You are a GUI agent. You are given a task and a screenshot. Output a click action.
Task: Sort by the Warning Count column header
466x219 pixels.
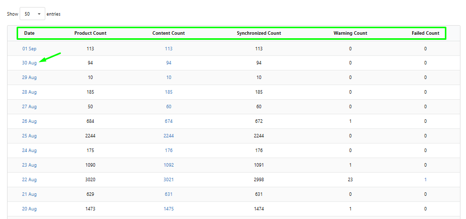click(x=350, y=33)
